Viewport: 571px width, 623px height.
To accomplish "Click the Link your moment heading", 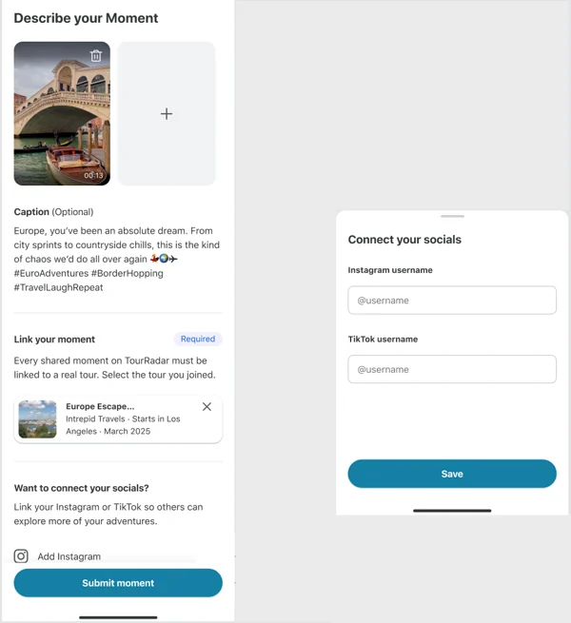I will (x=54, y=340).
